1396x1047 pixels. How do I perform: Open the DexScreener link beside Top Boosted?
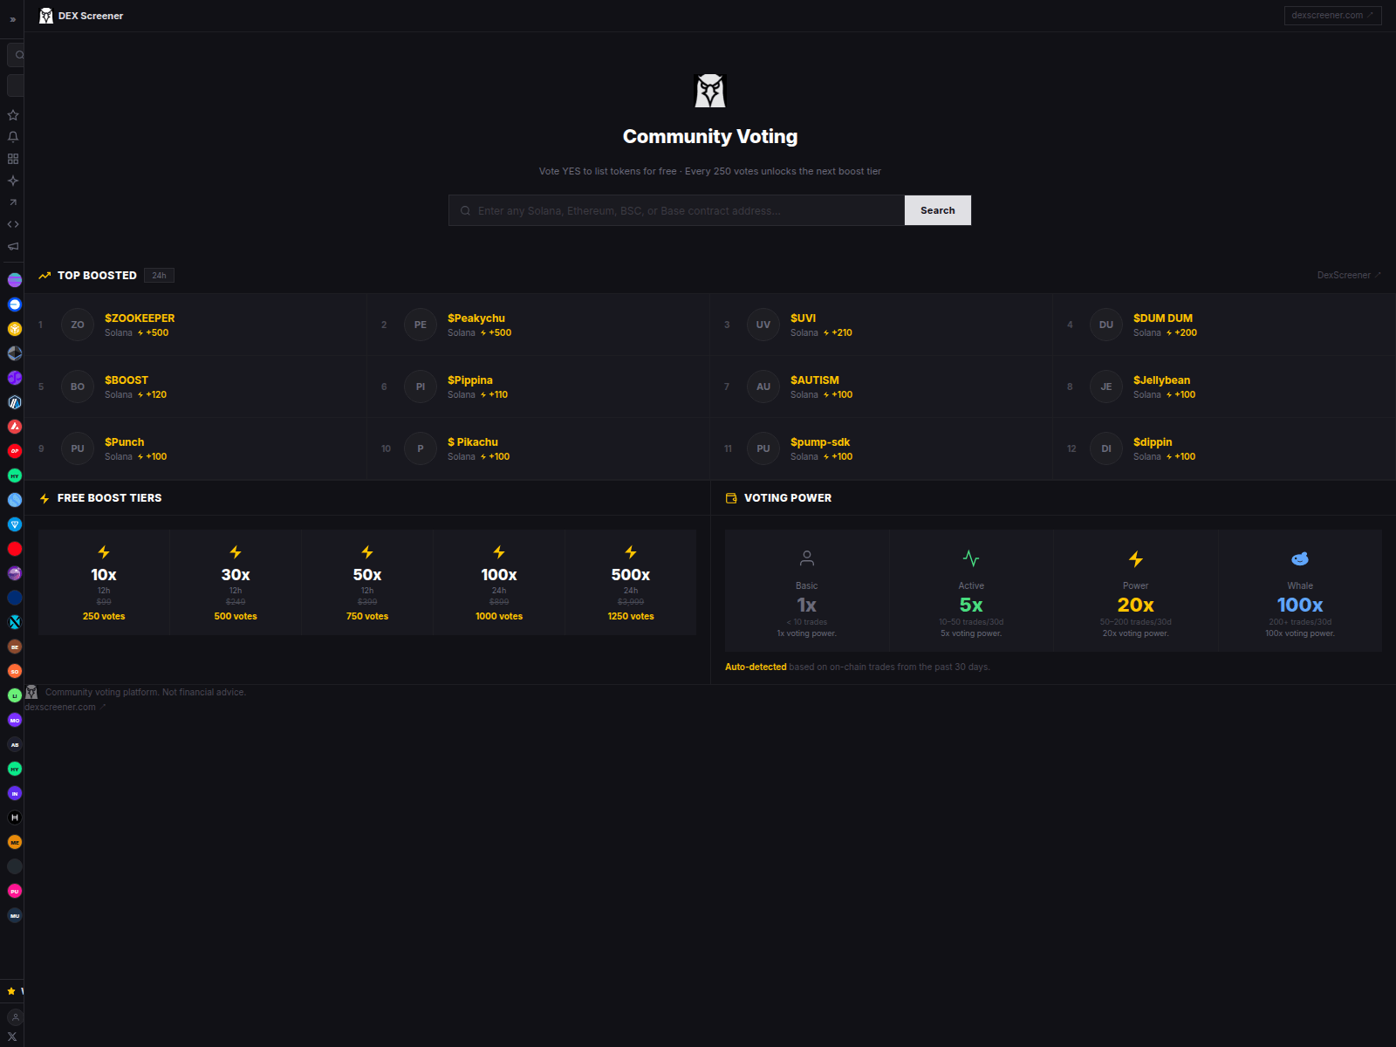(1349, 275)
